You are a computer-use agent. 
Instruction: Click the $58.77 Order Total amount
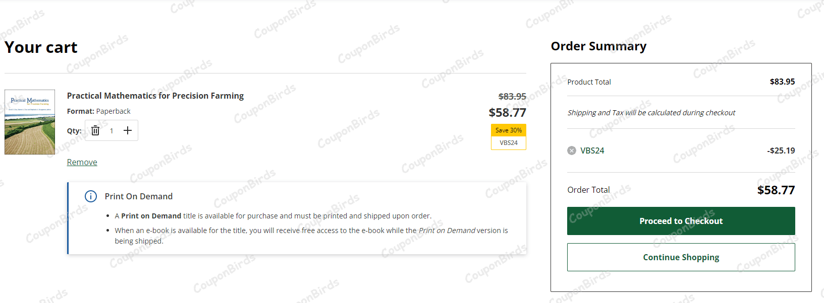point(776,190)
